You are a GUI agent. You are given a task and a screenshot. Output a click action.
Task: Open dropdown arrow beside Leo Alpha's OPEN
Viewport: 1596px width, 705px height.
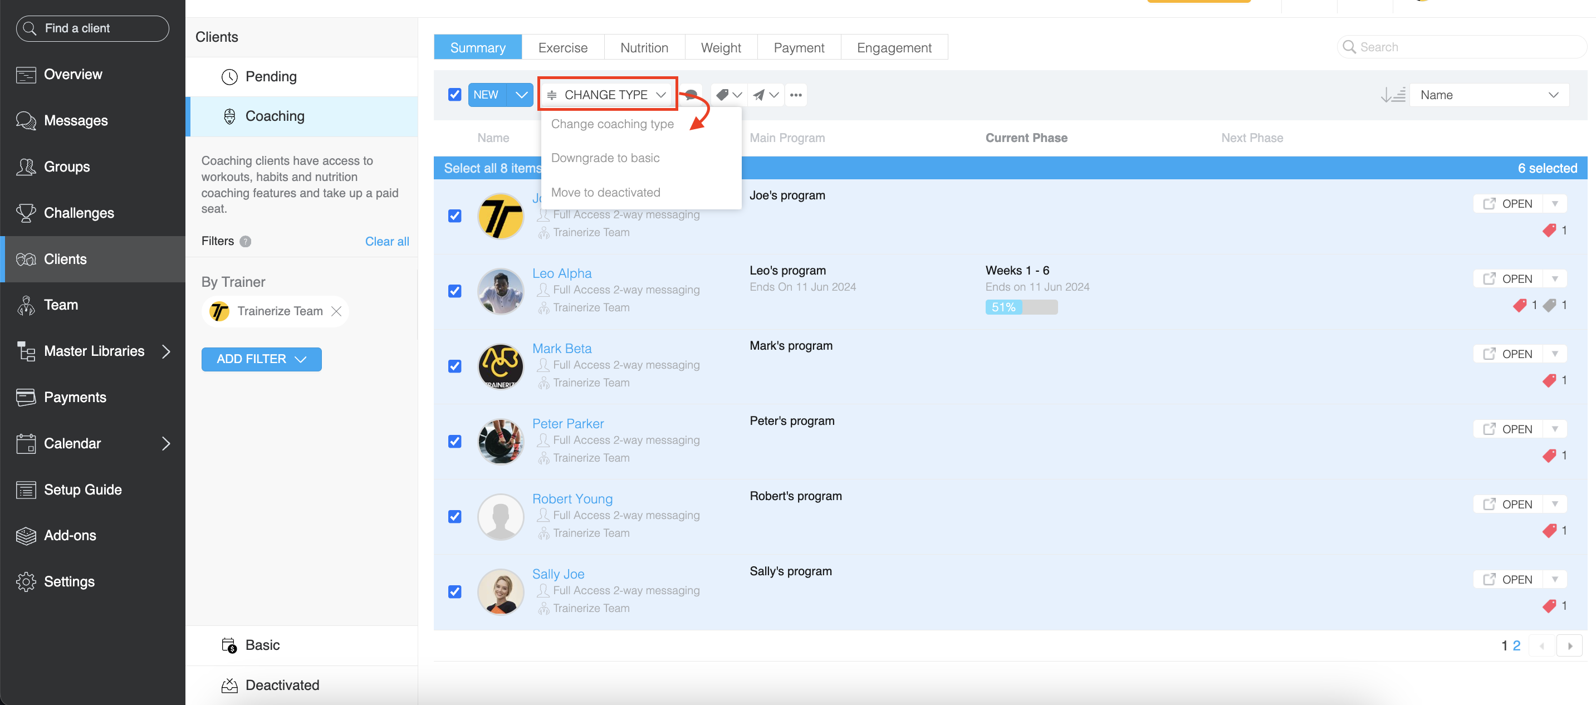coord(1555,279)
